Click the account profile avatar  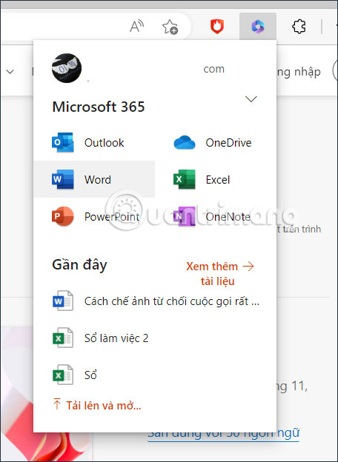[x=67, y=68]
